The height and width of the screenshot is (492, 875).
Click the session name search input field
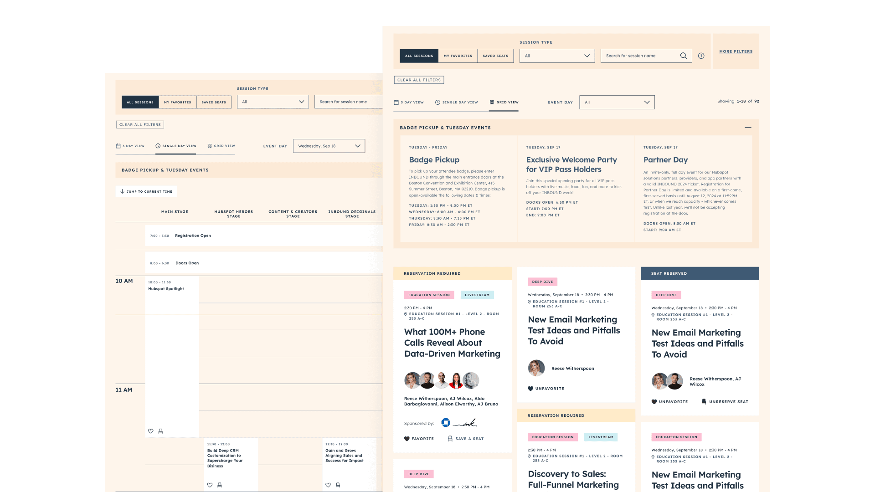(640, 55)
